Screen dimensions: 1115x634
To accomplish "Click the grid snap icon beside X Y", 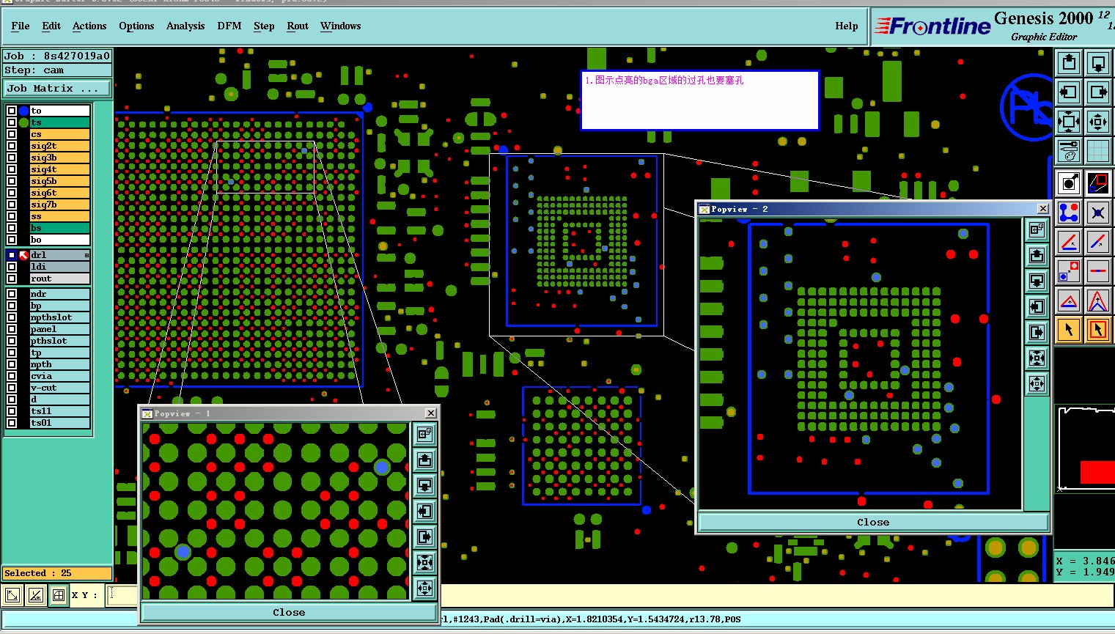I will 59,595.
